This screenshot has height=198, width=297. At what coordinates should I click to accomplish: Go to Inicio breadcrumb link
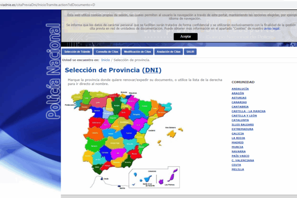pyautogui.click(x=105, y=60)
